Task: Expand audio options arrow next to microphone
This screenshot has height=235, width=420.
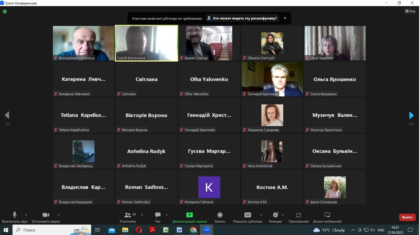Action: pyautogui.click(x=26, y=215)
